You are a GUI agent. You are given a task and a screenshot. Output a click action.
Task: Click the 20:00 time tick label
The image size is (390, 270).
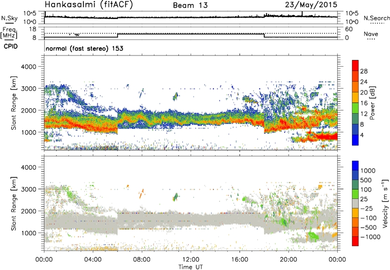click(x=289, y=260)
